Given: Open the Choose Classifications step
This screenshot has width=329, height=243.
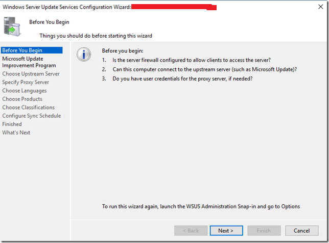Looking at the screenshot, I should pos(28,107).
